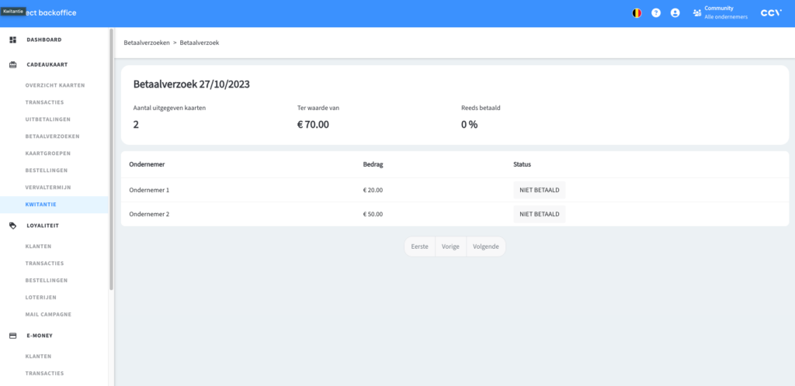
Task: Open Overzicht Kaarten in sidebar
Action: (x=55, y=85)
